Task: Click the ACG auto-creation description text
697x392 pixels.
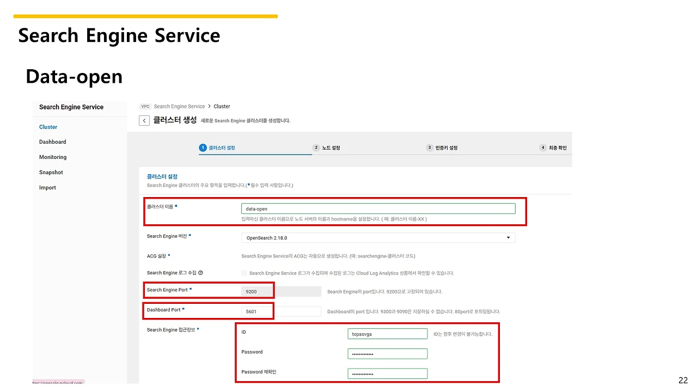Action: point(328,256)
